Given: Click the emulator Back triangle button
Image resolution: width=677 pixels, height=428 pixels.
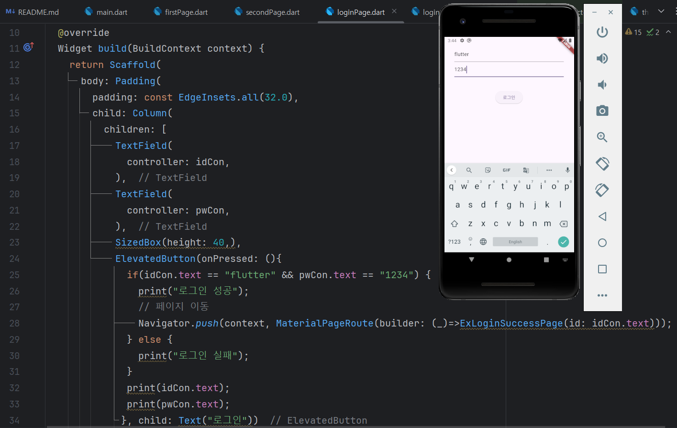Looking at the screenshot, I should pos(602,216).
